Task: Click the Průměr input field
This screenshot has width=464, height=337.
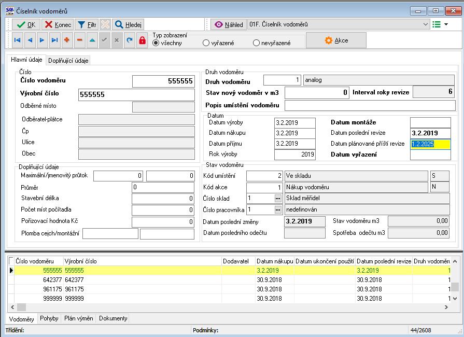Action: coord(163,187)
